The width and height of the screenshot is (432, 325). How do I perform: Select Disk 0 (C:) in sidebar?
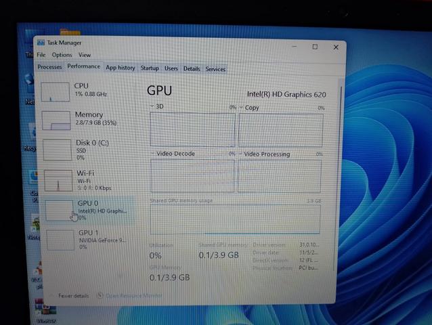[87, 150]
